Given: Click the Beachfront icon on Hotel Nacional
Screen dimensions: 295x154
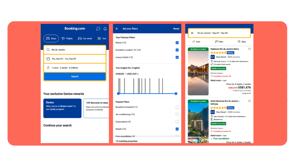Looking at the screenshot, I should tap(212, 119).
